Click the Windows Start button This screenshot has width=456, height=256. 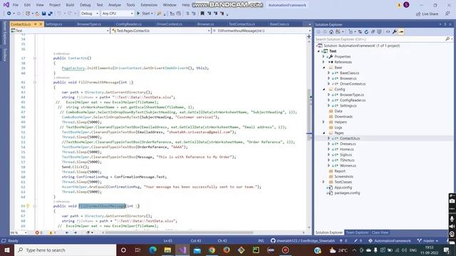tap(7, 250)
